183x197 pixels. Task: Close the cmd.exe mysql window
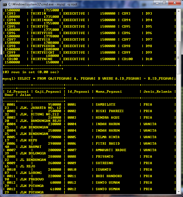tap(175, 3)
